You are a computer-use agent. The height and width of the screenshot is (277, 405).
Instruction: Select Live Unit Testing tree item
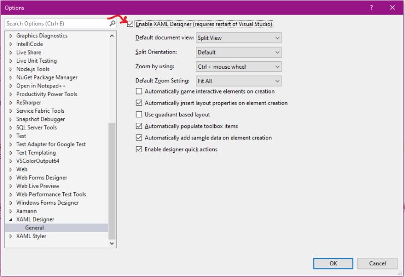tap(36, 61)
